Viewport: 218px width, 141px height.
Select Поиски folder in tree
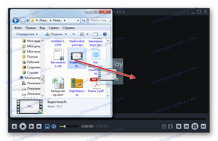[x=30, y=57]
